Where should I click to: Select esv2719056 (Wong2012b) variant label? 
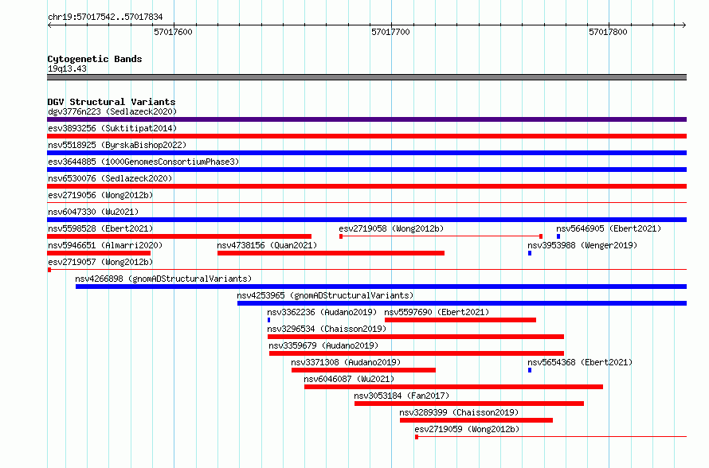tap(100, 195)
